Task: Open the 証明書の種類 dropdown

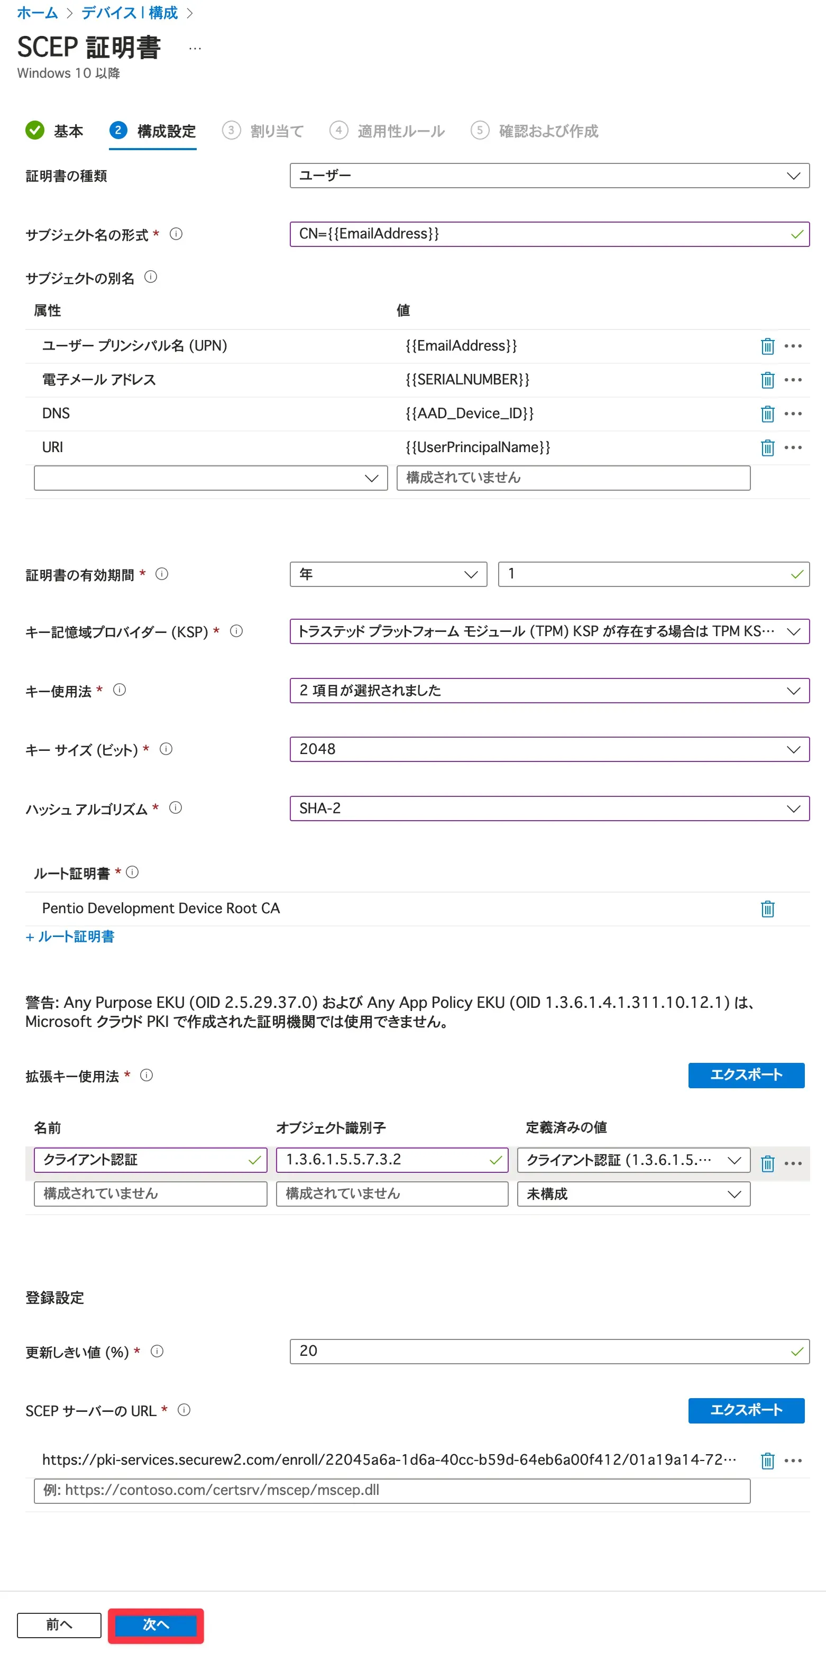Action: (x=549, y=176)
